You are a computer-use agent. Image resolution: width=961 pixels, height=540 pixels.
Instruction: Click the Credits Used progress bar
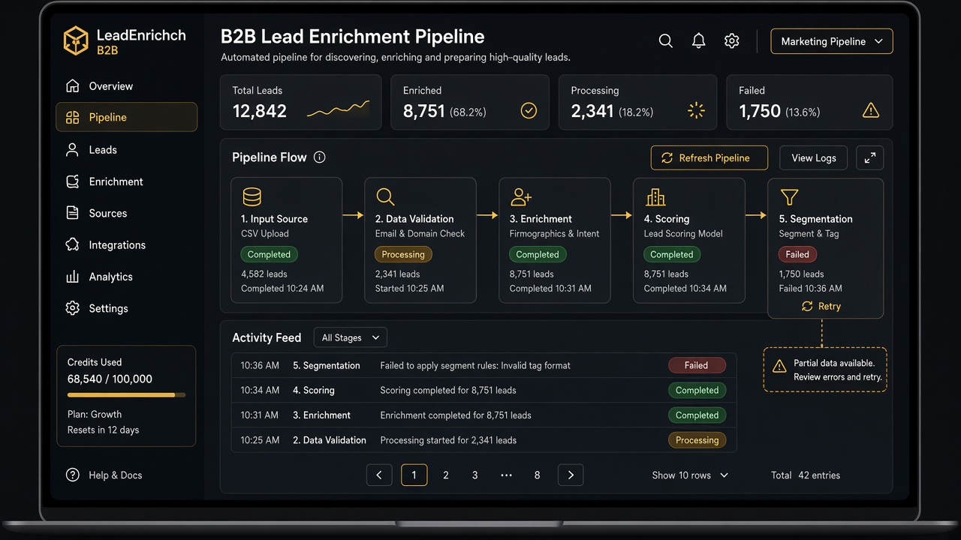click(126, 394)
